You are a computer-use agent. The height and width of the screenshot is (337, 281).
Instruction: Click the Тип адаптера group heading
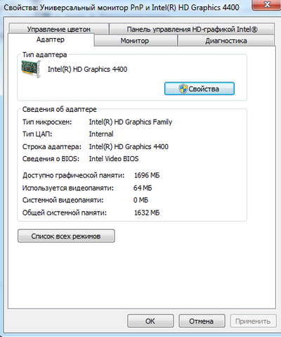tap(45, 55)
